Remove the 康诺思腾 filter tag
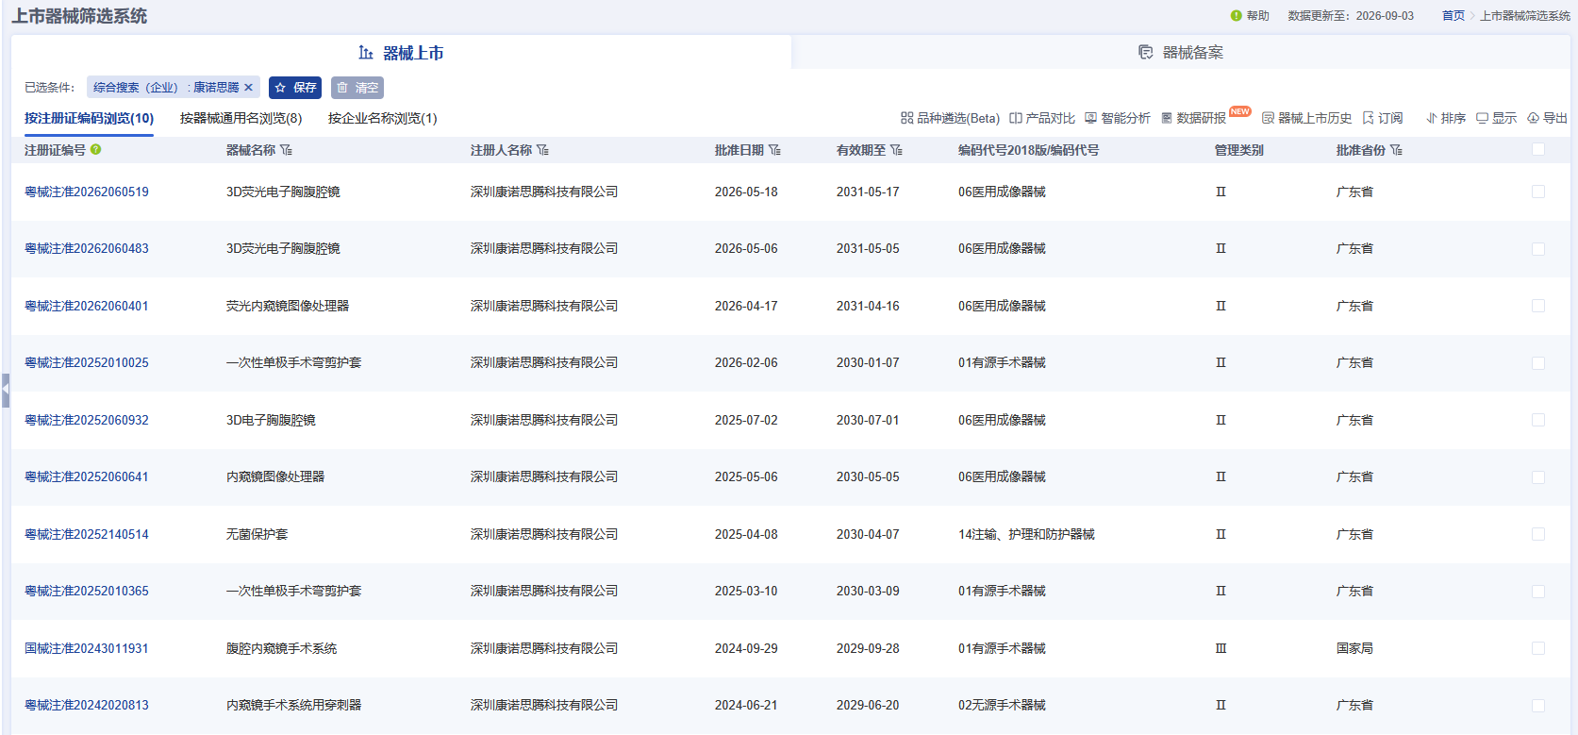Viewport: 1578px width, 735px height. click(x=249, y=88)
